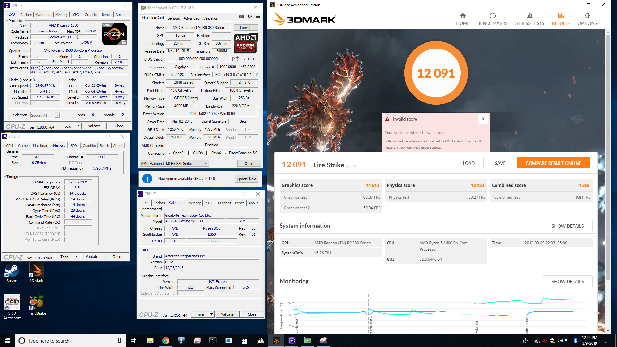
Task: Switch to Sensors tab in GPU-Z
Action: point(174,18)
